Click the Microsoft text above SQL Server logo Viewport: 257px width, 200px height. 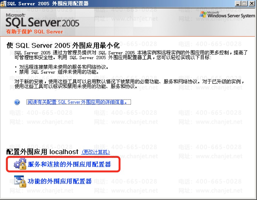click(x=16, y=15)
